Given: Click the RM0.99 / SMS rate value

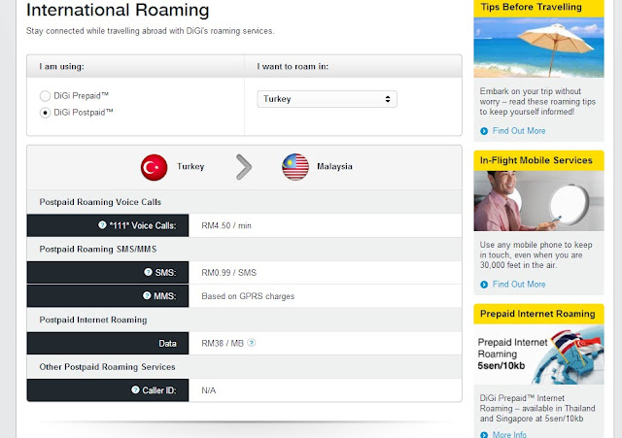Looking at the screenshot, I should (x=229, y=273).
